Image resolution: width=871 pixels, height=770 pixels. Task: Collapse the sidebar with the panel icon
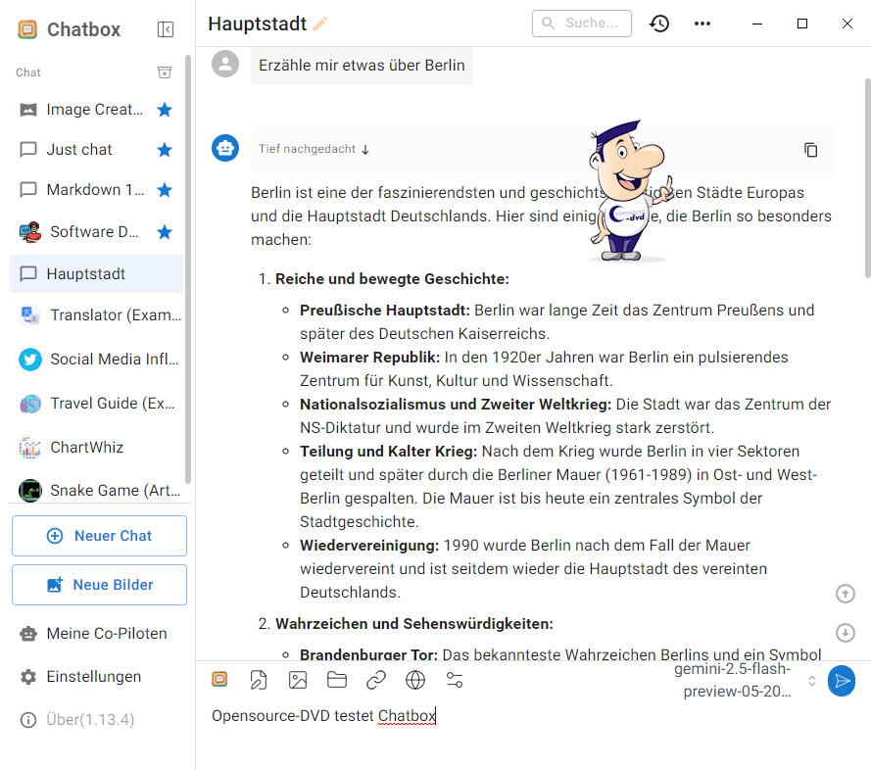(166, 29)
